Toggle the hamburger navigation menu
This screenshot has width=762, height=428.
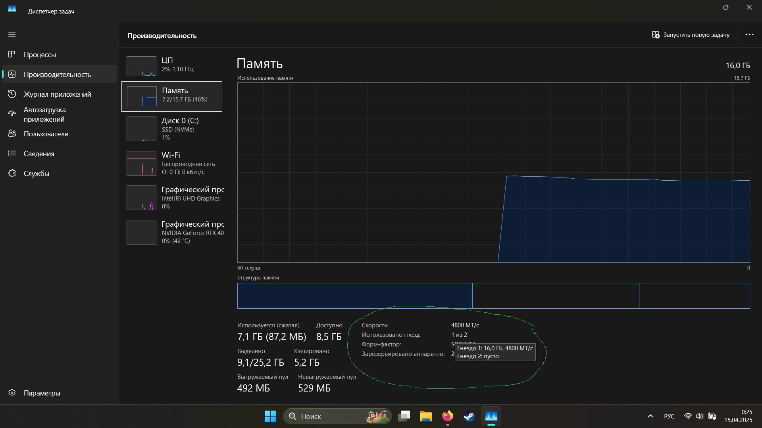pyautogui.click(x=12, y=34)
